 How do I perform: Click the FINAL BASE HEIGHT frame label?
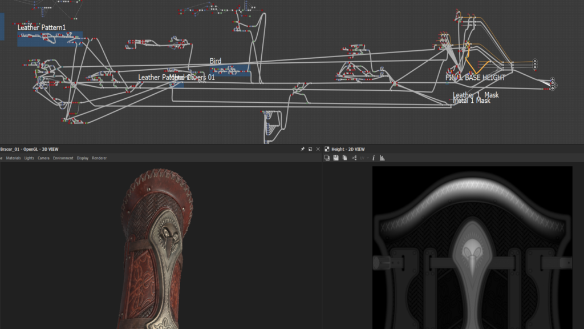pos(475,77)
